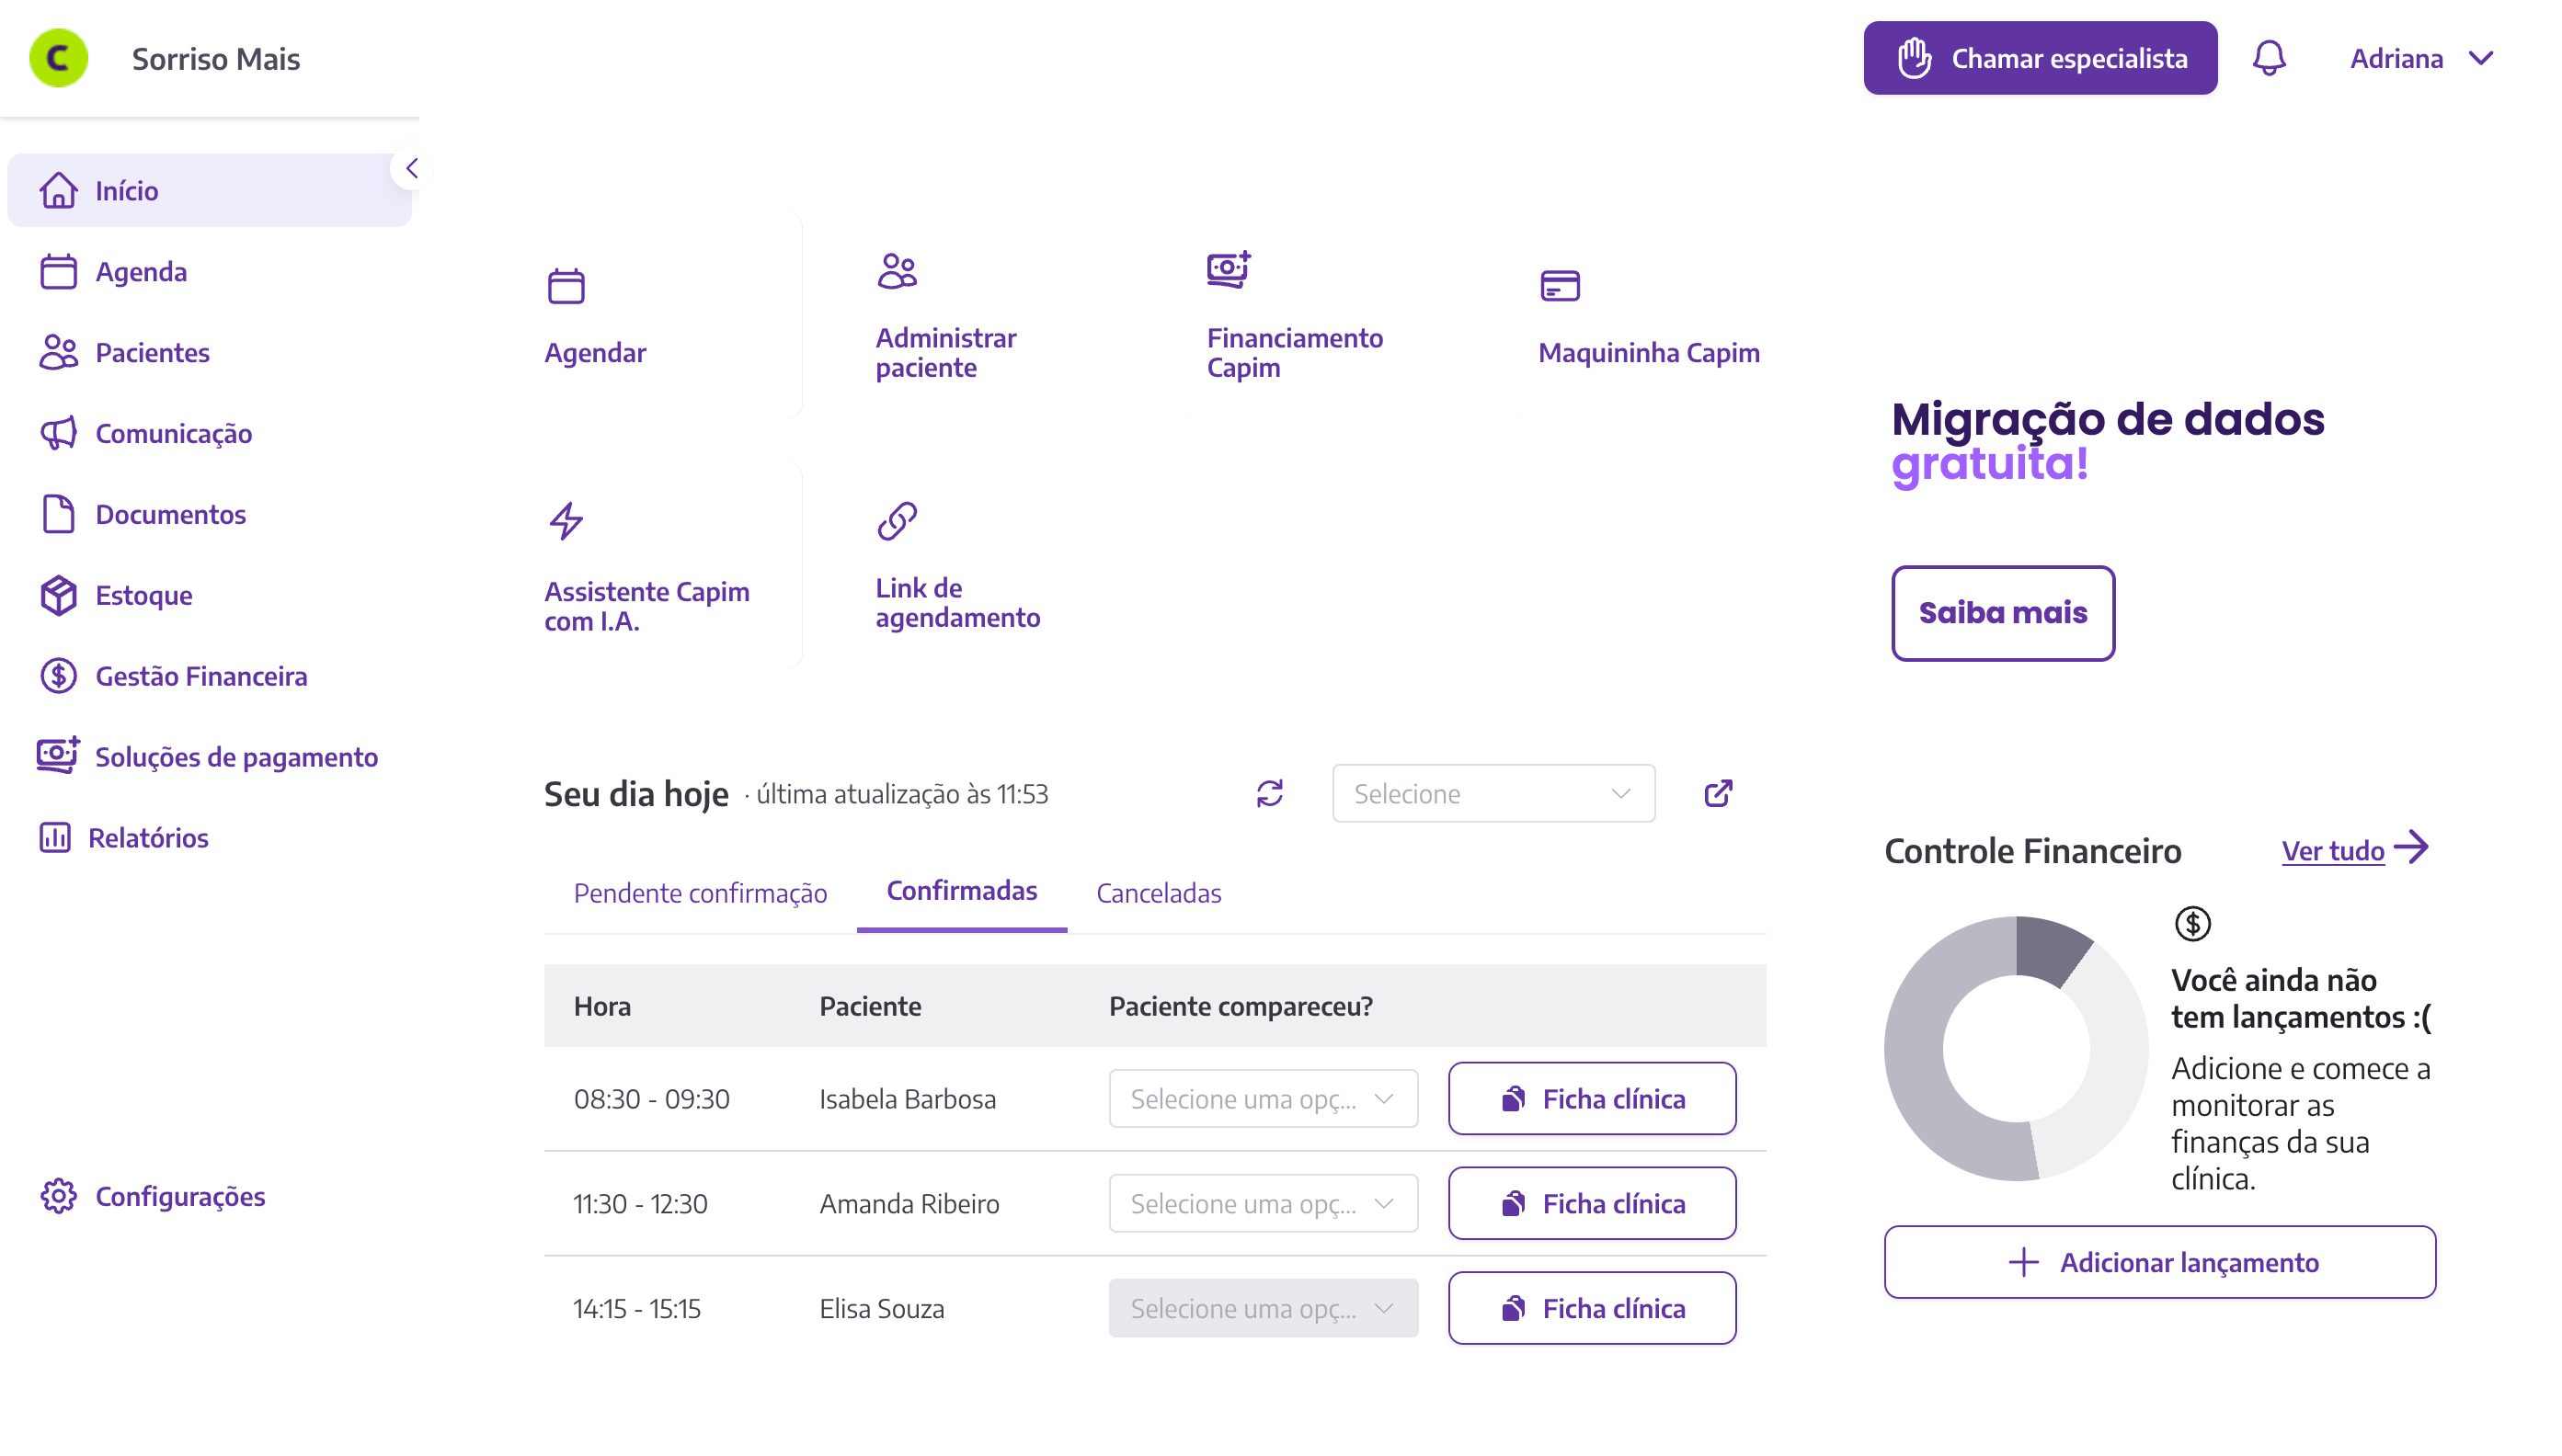Open the external link icon next to Selecione
The width and height of the screenshot is (2562, 1456).
click(x=1717, y=793)
